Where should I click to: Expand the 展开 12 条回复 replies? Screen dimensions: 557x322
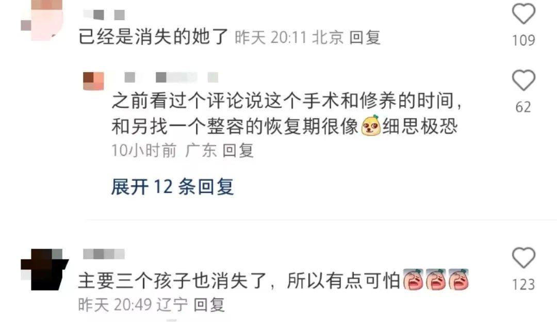click(172, 187)
